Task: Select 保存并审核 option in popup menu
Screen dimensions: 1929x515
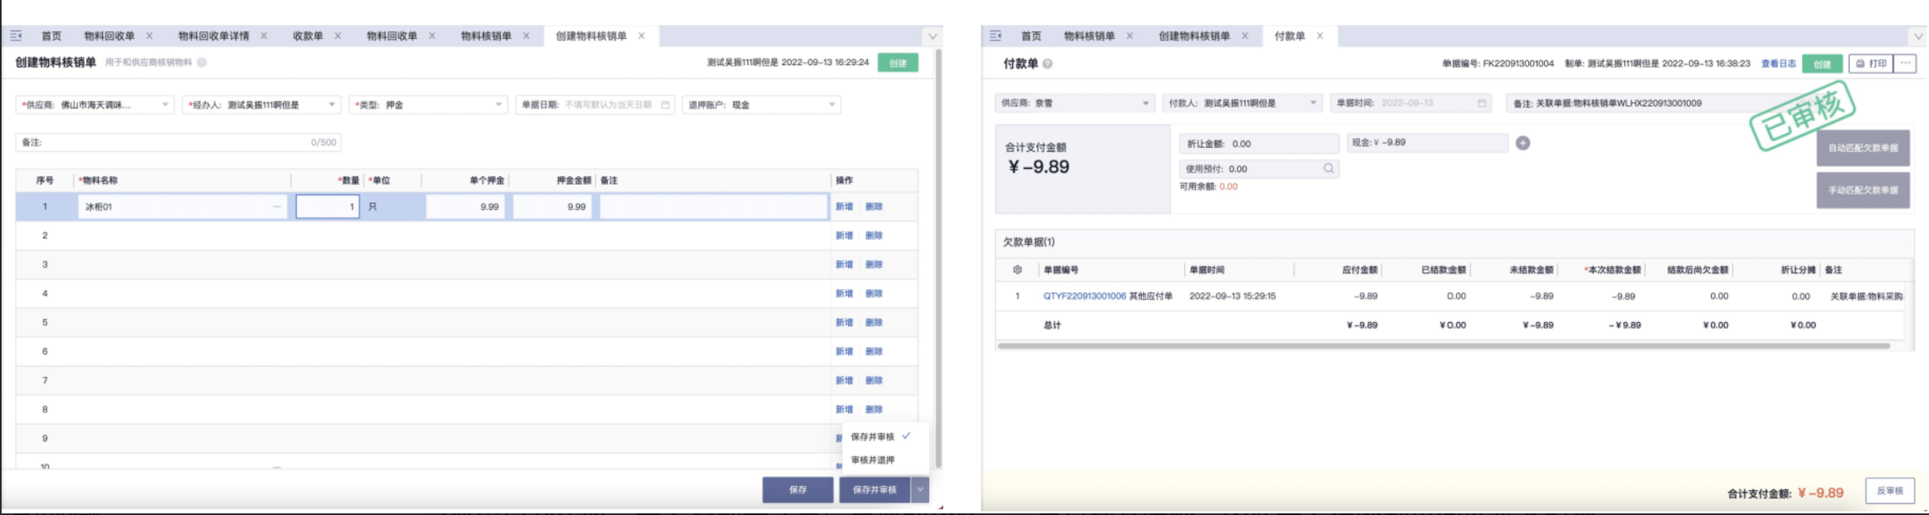Action: [873, 437]
